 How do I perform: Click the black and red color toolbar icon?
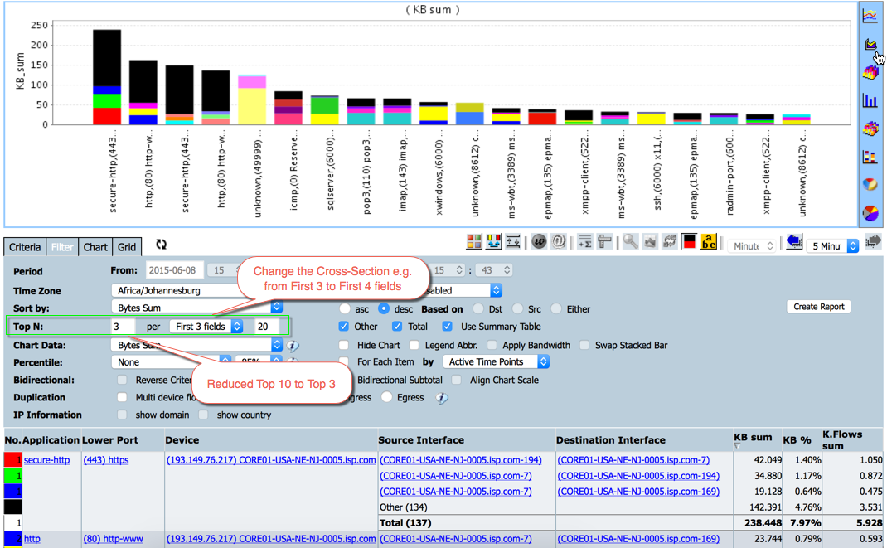(x=689, y=242)
